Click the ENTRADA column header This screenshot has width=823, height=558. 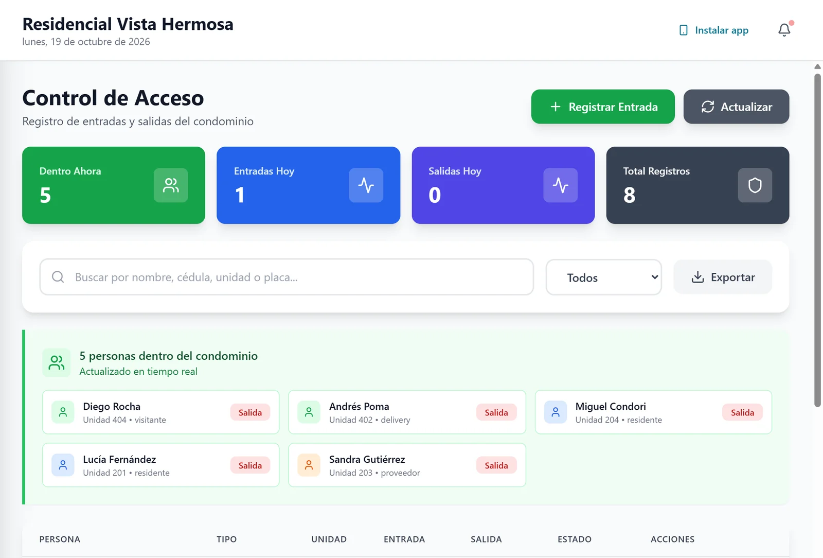(x=404, y=539)
